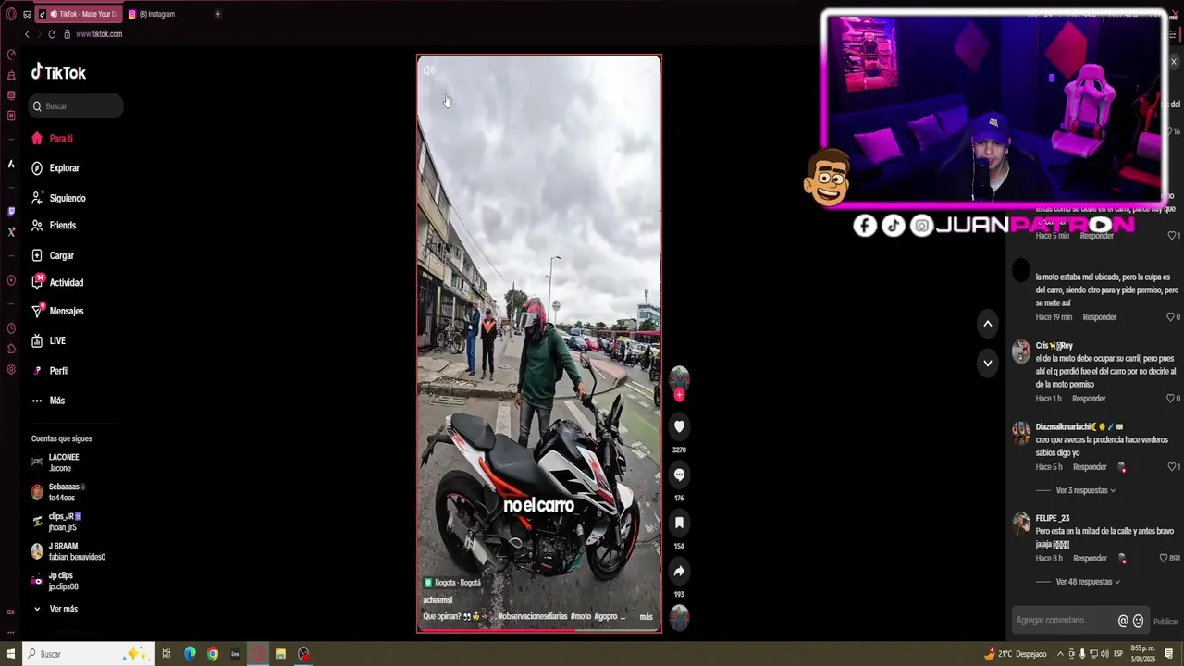Go to next video arrow
Image resolution: width=1184 pixels, height=666 pixels.
coord(987,363)
